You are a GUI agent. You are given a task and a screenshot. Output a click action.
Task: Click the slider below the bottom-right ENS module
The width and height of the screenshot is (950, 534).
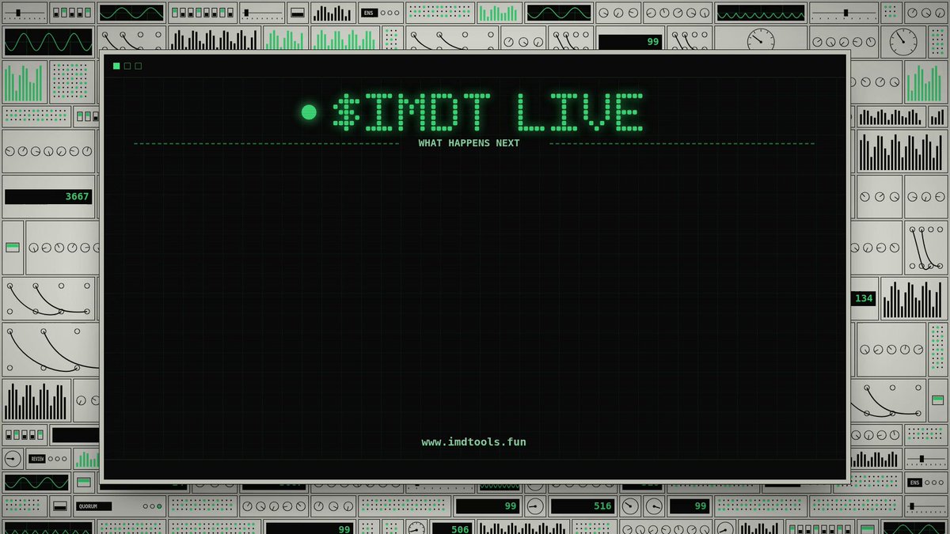925,506
